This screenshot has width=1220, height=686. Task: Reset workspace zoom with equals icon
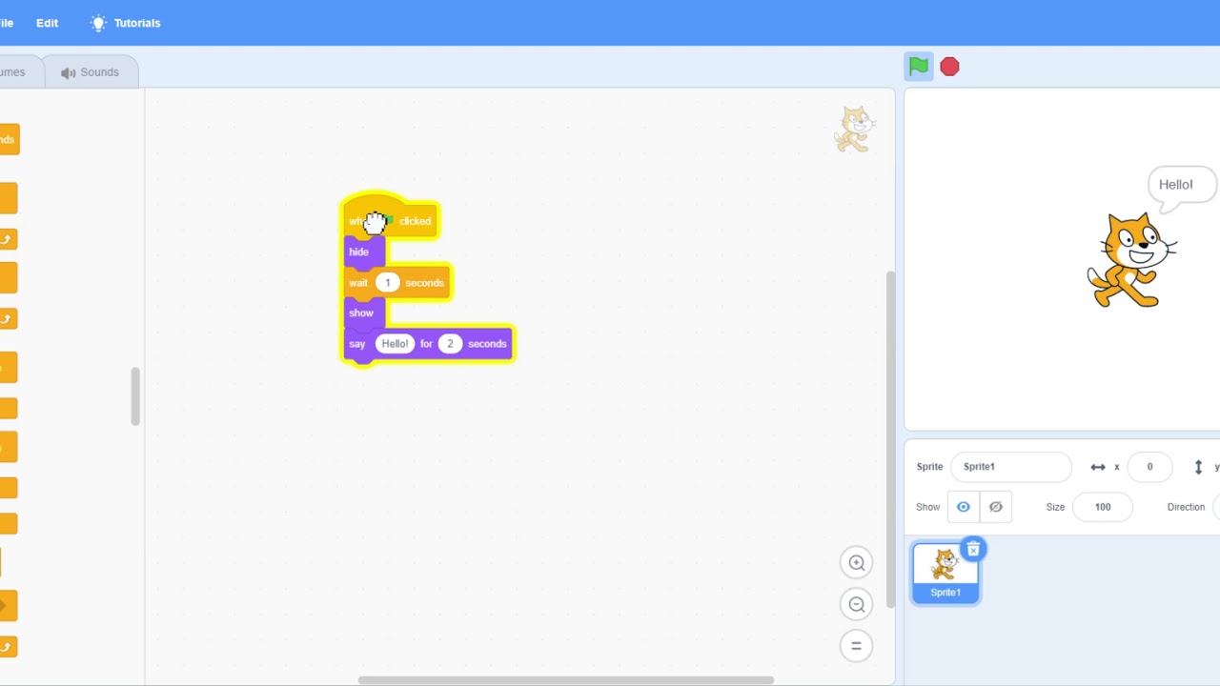[x=856, y=645]
